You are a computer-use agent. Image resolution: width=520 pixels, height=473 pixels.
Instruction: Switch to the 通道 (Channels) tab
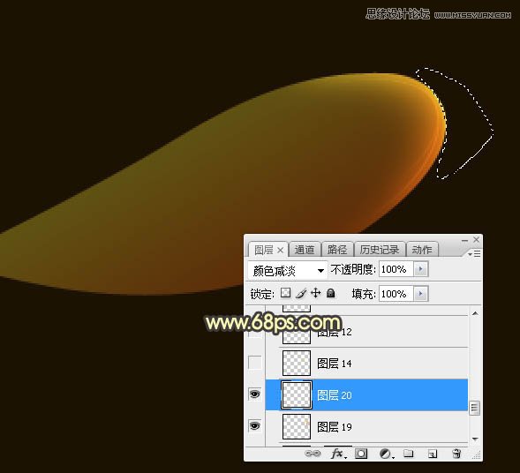pyautogui.click(x=304, y=250)
